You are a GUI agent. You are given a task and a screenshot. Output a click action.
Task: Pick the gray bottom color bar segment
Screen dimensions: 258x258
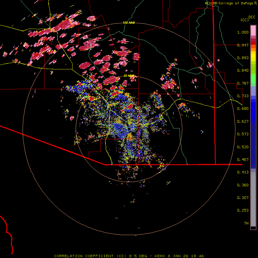pyautogui.click(x=253, y=199)
